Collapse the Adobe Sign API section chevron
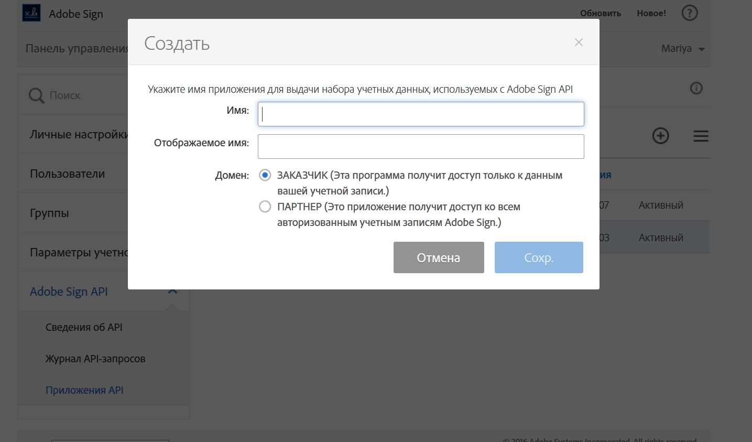 [172, 291]
